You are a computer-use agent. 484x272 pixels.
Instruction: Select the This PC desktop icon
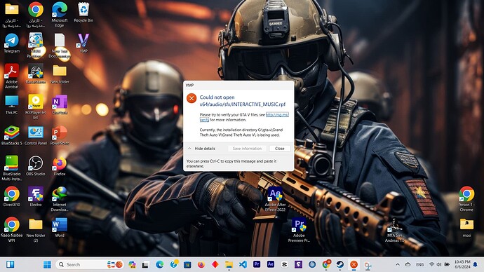pos(12,105)
